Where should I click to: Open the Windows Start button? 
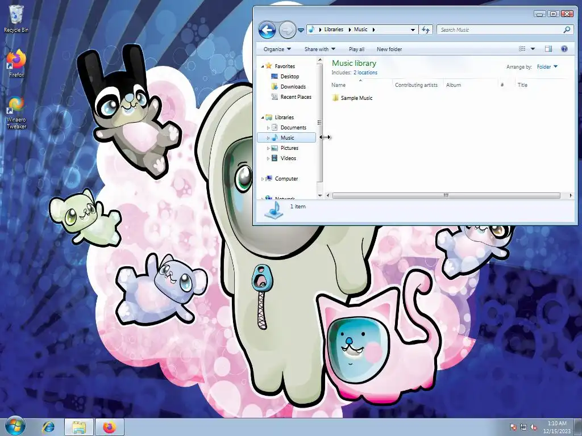click(x=15, y=426)
